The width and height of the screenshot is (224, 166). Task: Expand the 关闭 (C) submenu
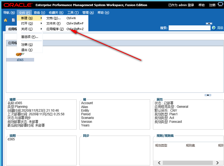pyautogui.click(x=30, y=29)
